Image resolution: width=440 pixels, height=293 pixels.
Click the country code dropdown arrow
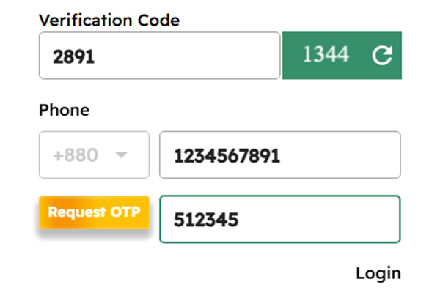[x=122, y=155]
